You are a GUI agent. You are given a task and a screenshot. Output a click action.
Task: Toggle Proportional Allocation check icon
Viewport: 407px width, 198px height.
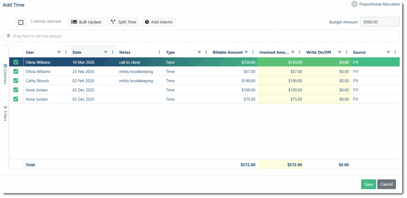coord(354,4)
